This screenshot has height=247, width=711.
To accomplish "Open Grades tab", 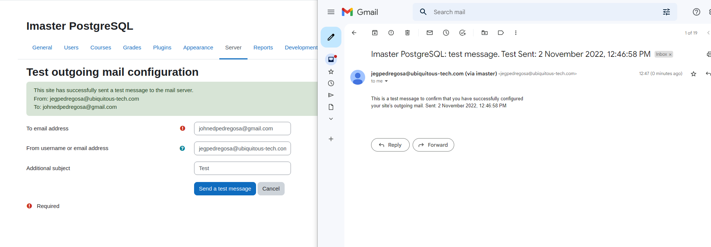I will coord(132,48).
